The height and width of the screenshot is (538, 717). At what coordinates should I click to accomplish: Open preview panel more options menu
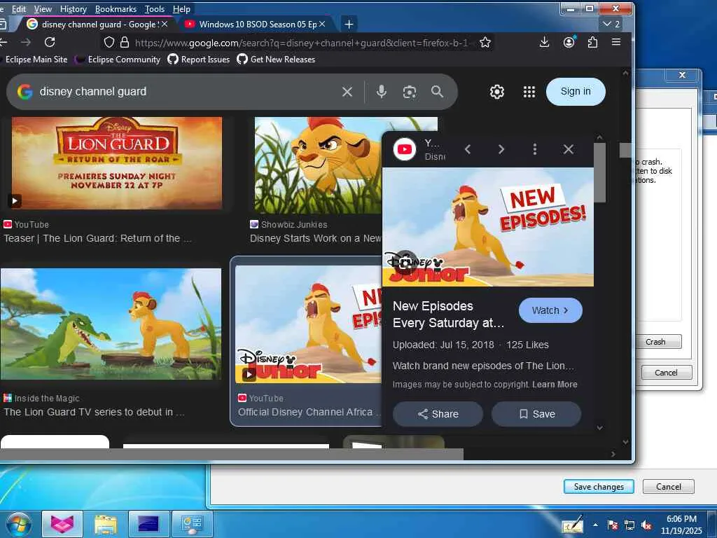click(x=534, y=149)
